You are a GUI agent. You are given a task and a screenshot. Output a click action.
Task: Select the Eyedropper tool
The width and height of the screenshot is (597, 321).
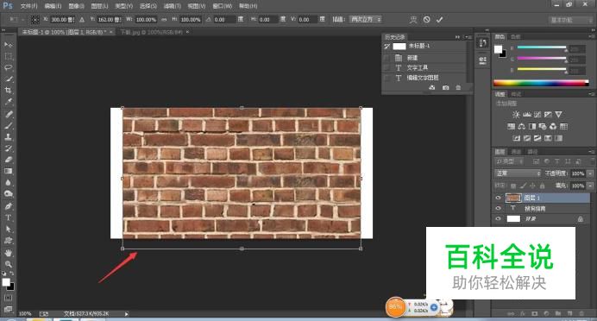pos(8,102)
